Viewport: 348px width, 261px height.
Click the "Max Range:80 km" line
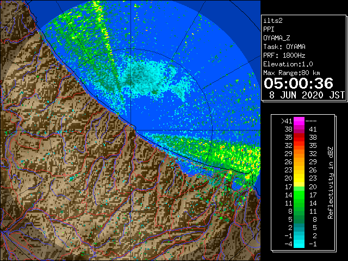(x=291, y=73)
